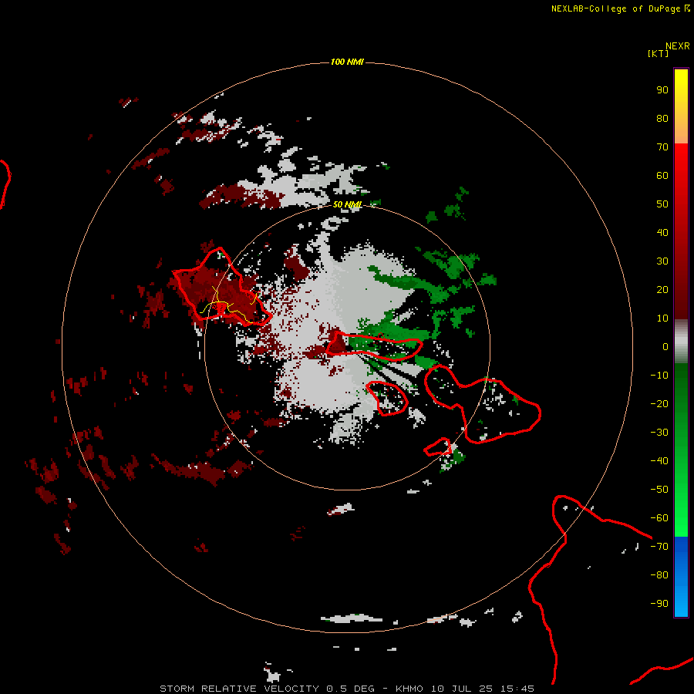Click the 80 value on the velocity scale

click(x=662, y=119)
